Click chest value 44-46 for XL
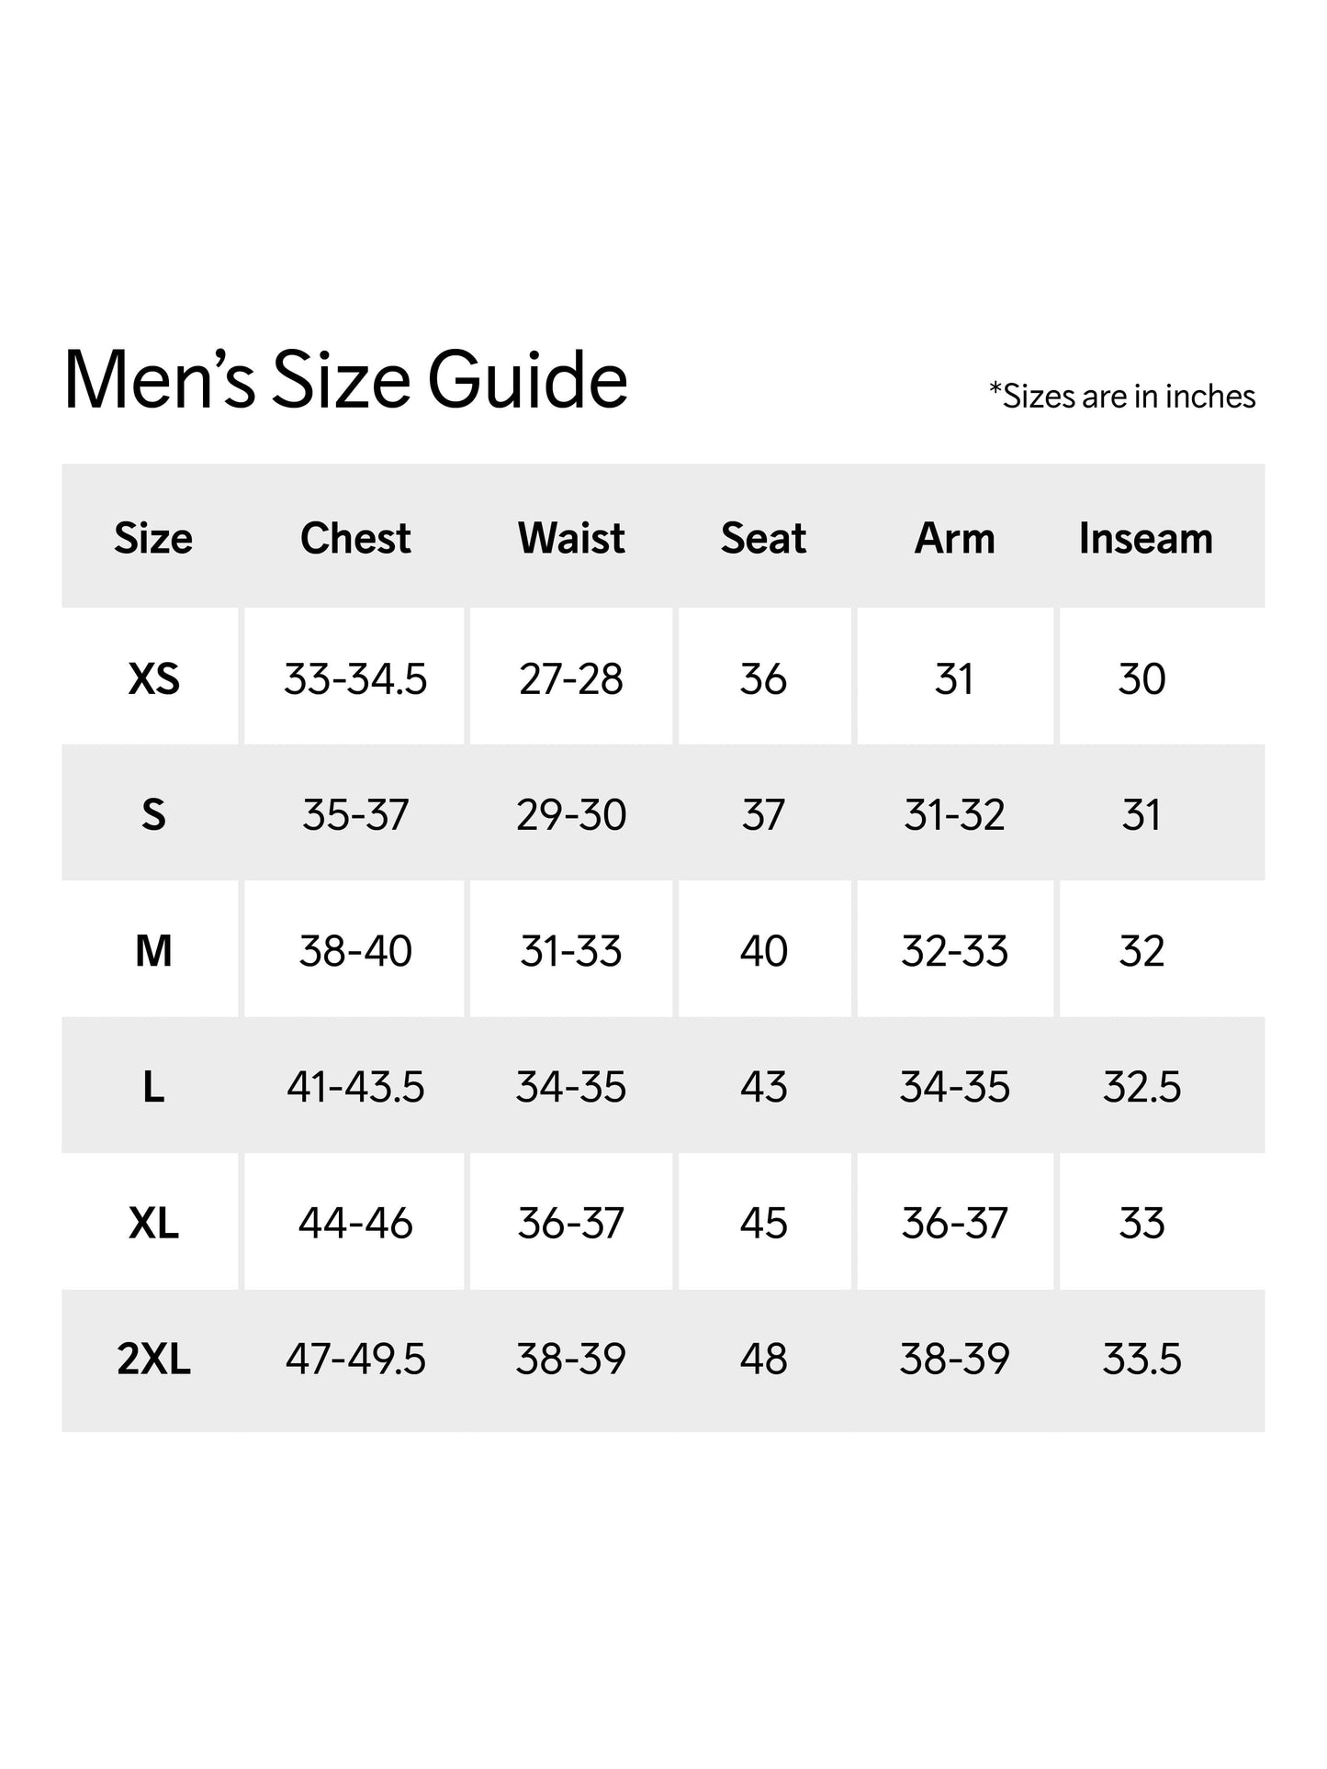 [x=355, y=1223]
